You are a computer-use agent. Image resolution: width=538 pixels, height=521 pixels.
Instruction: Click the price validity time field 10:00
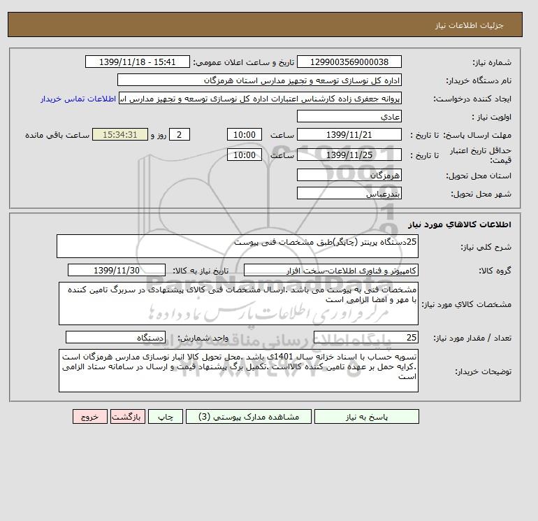pos(245,155)
